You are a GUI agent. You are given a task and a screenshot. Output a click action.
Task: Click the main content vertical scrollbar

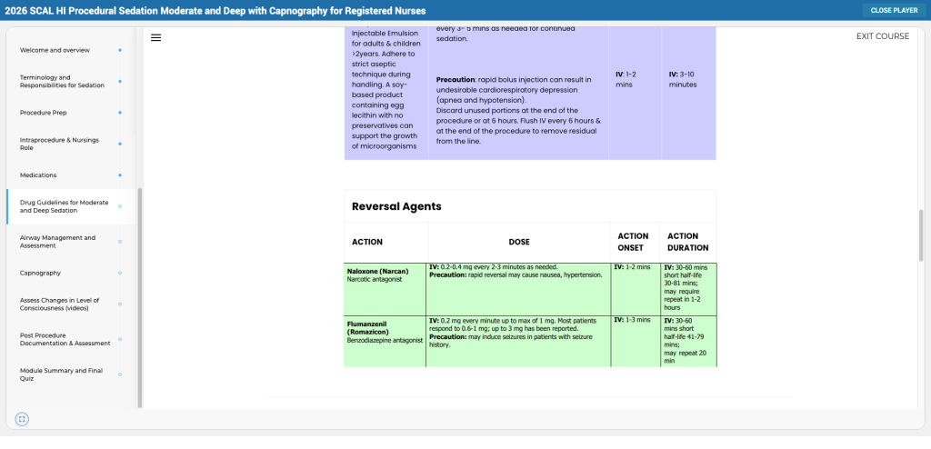point(921,235)
